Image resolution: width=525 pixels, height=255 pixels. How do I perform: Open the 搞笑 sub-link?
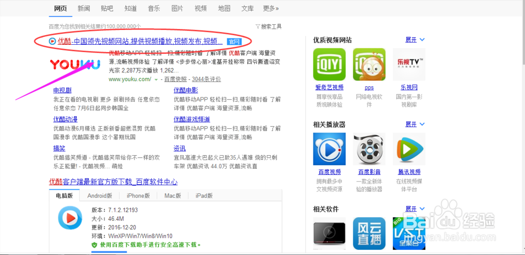[59, 149]
